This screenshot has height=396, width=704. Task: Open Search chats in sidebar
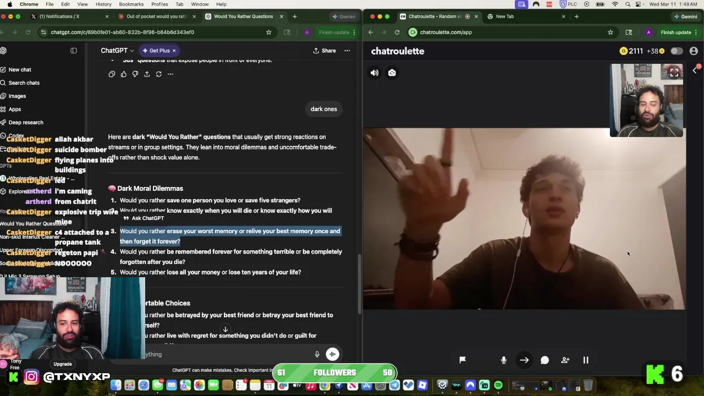click(24, 83)
